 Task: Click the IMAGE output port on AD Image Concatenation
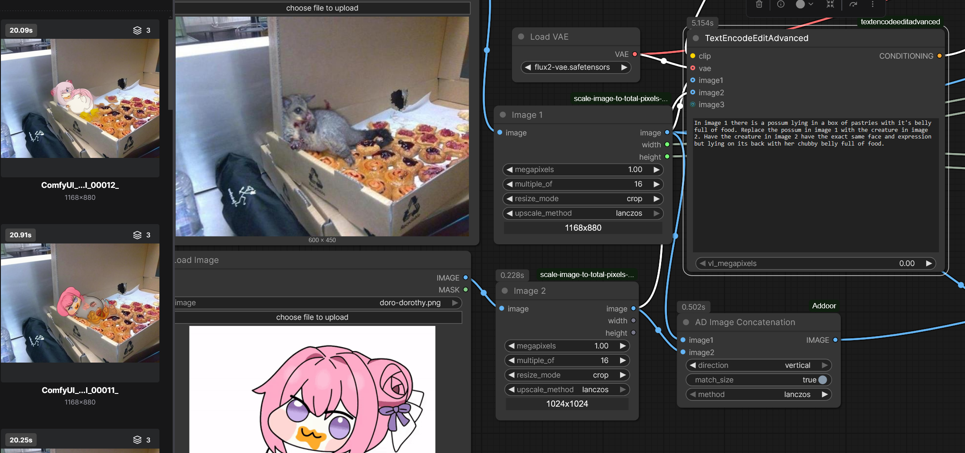click(x=835, y=340)
